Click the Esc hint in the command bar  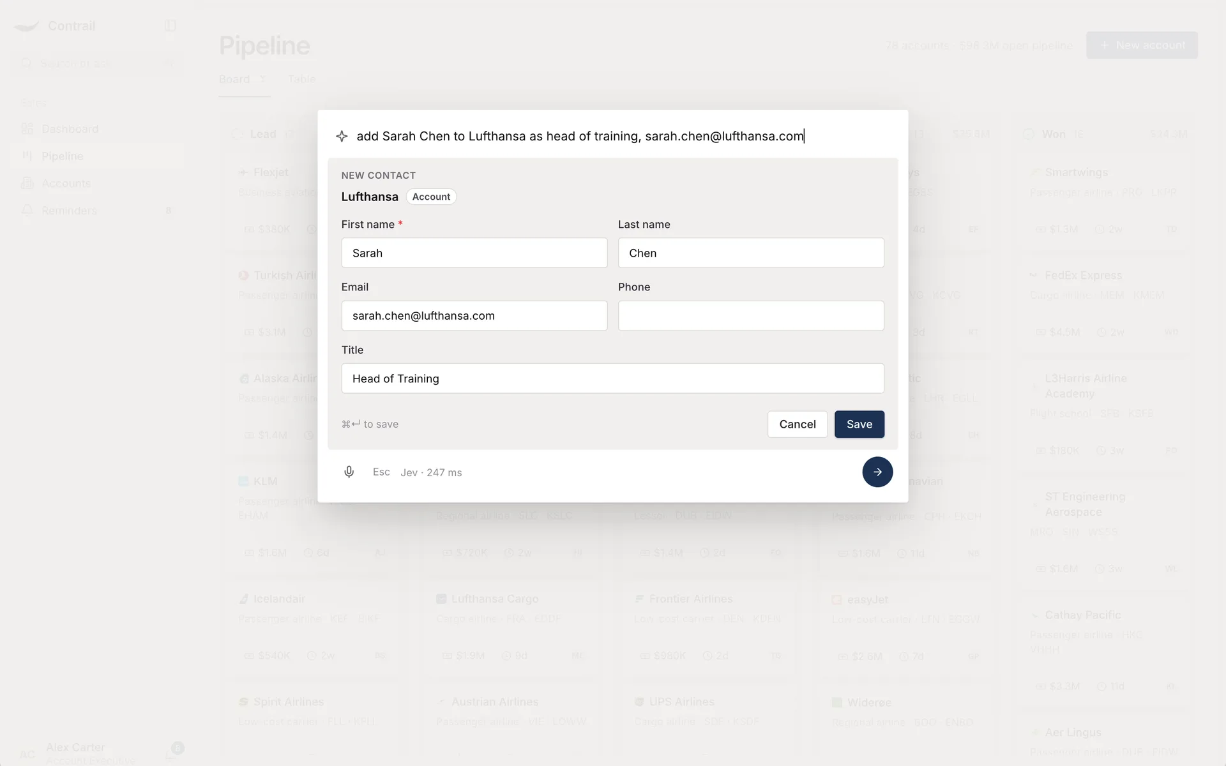click(381, 472)
